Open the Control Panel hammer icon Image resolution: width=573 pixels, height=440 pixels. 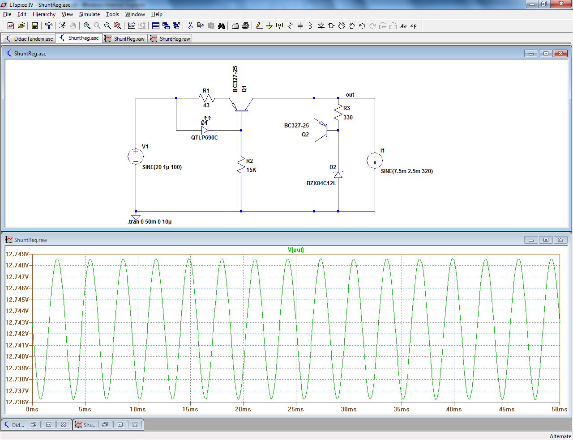(x=48, y=26)
